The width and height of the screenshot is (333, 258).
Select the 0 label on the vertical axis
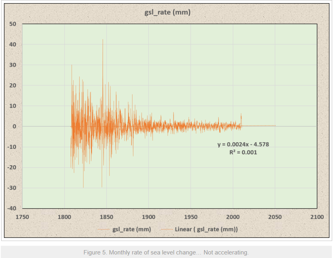[14, 126]
